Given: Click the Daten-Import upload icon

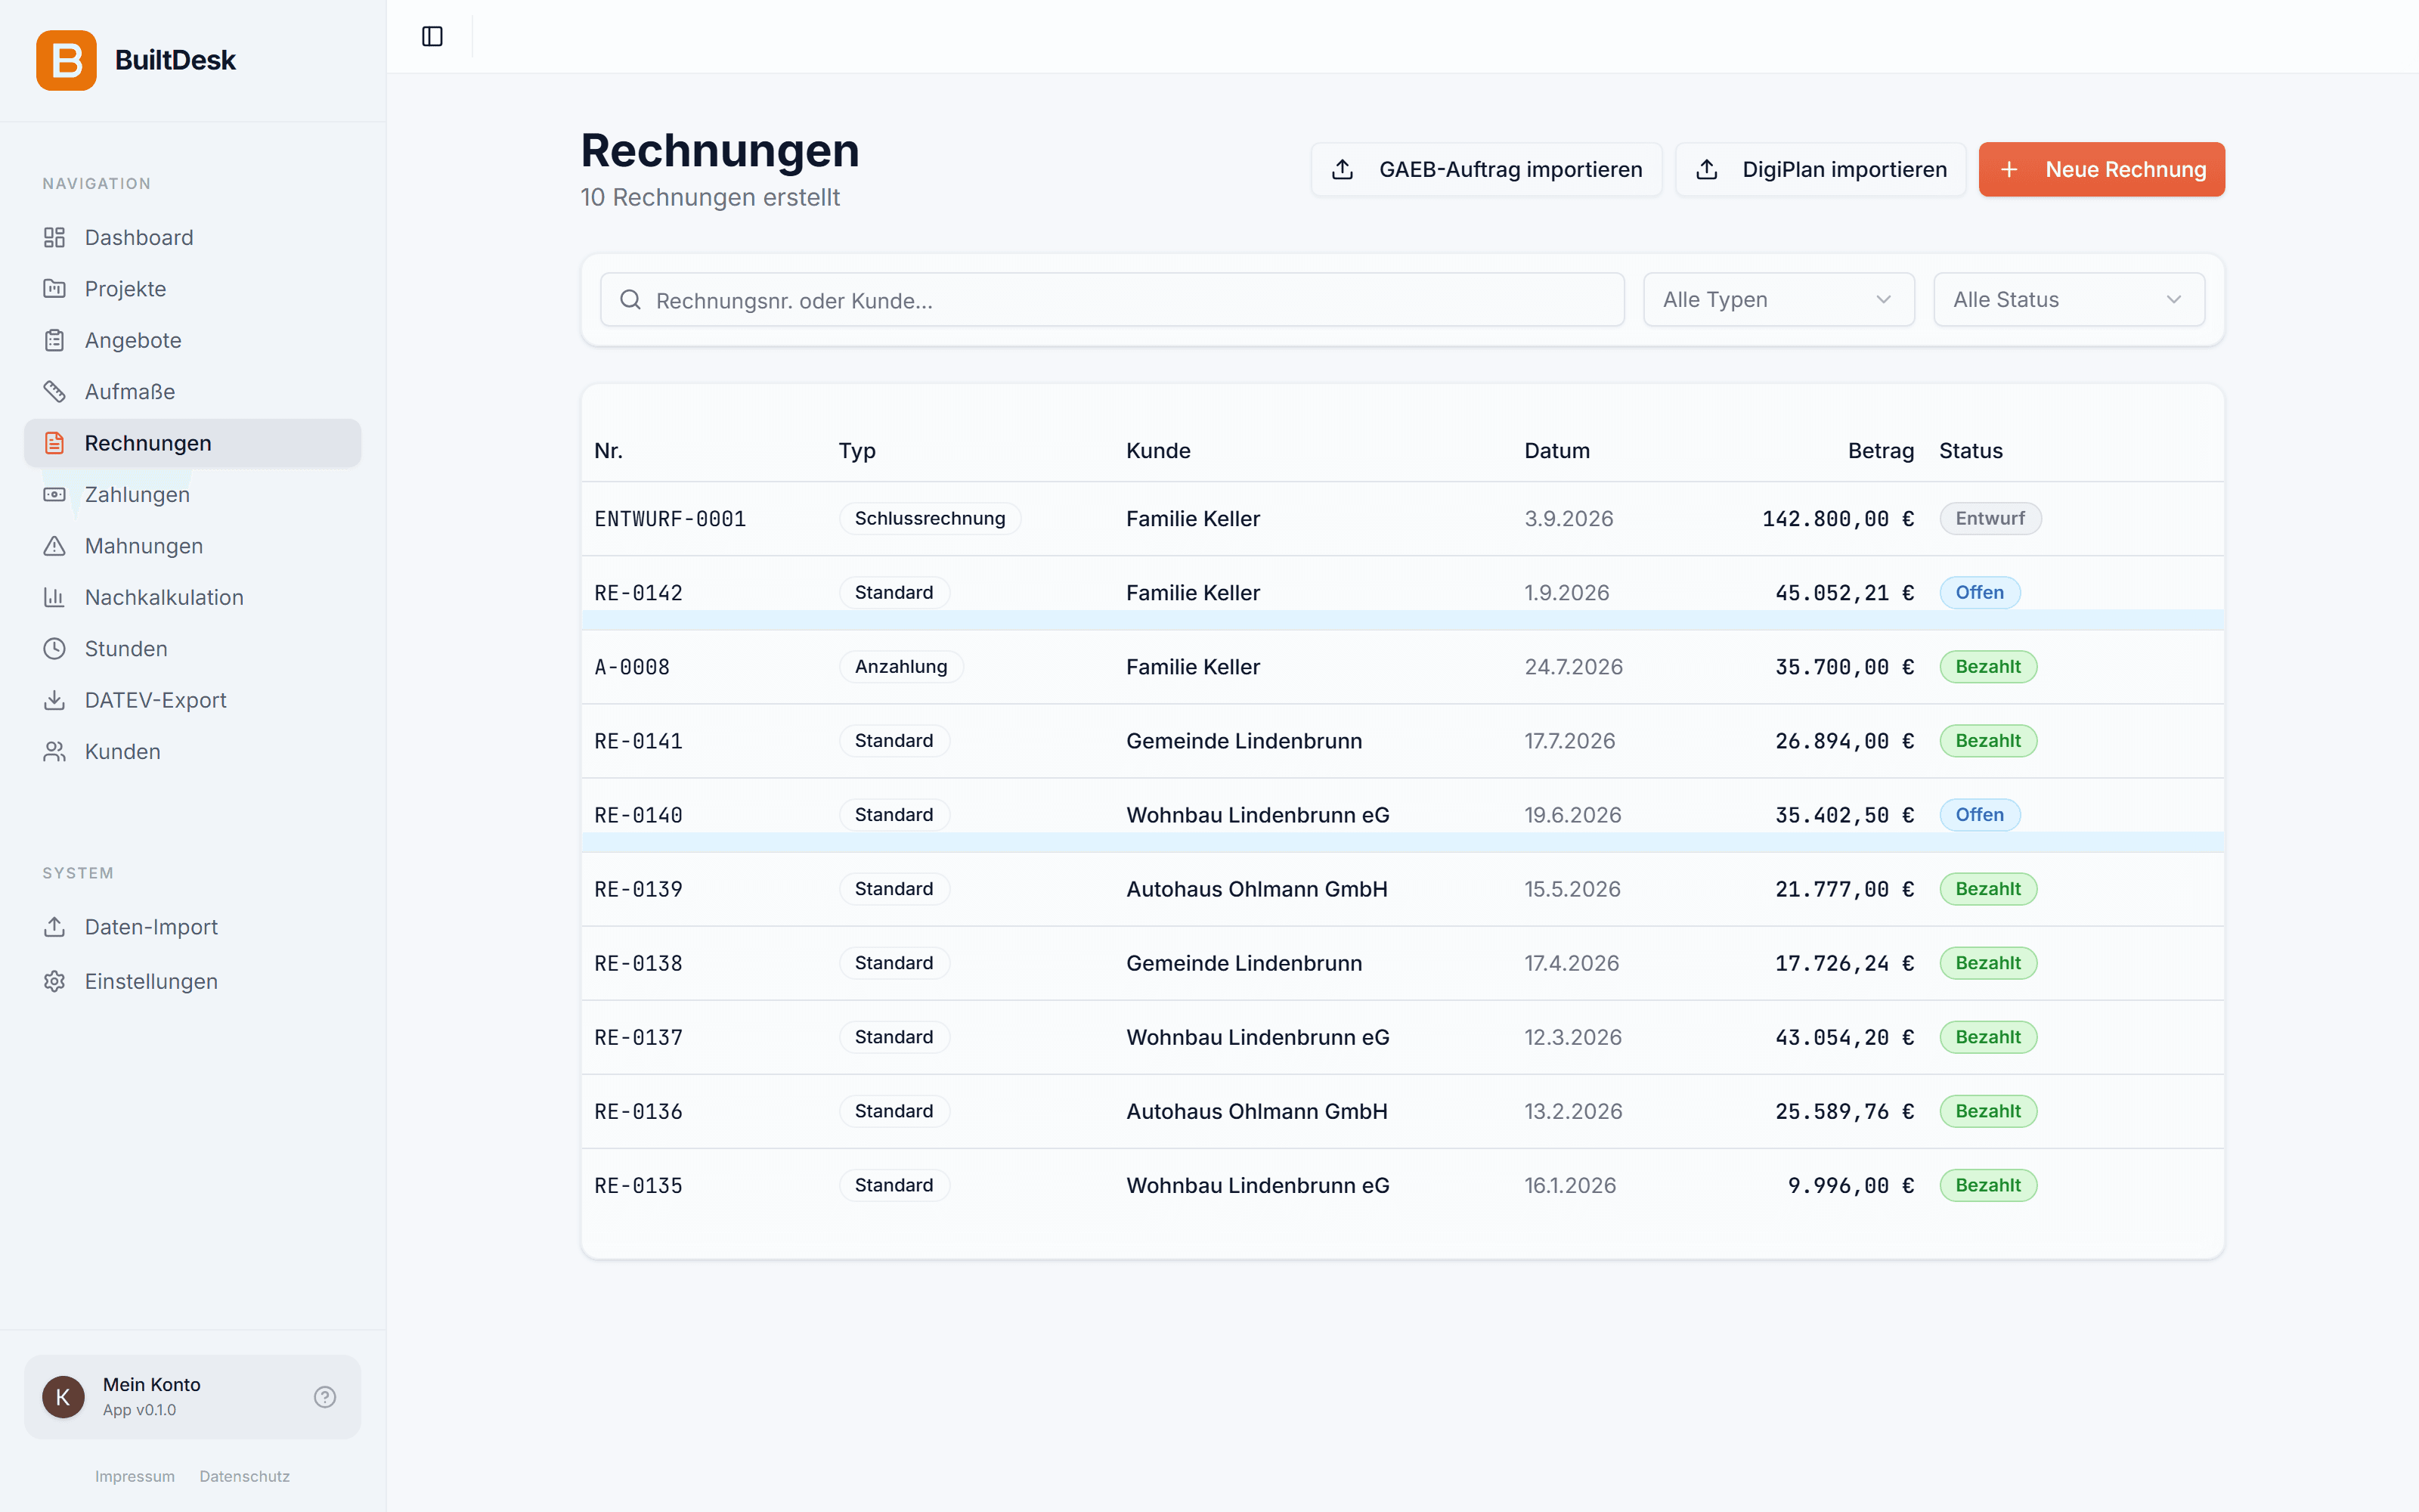Looking at the screenshot, I should [54, 927].
